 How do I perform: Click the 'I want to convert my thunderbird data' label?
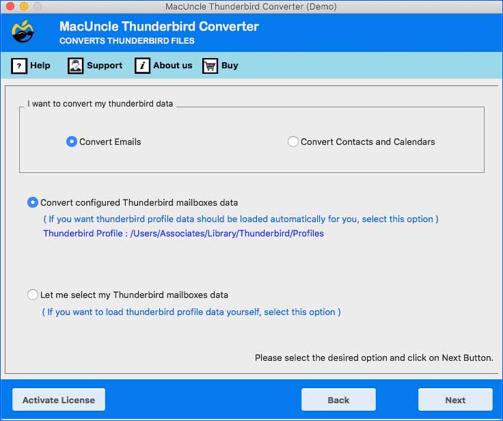[x=100, y=104]
